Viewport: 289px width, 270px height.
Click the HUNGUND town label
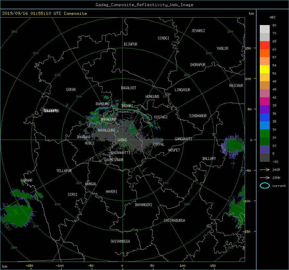click(x=152, y=97)
